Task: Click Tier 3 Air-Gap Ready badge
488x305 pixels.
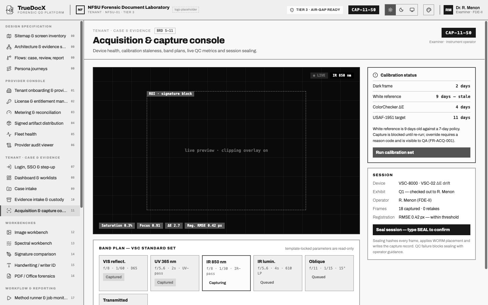Action: coord(315,10)
